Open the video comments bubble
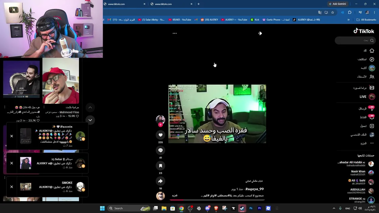Screen dimensions: 379x213 [x=160, y=150]
